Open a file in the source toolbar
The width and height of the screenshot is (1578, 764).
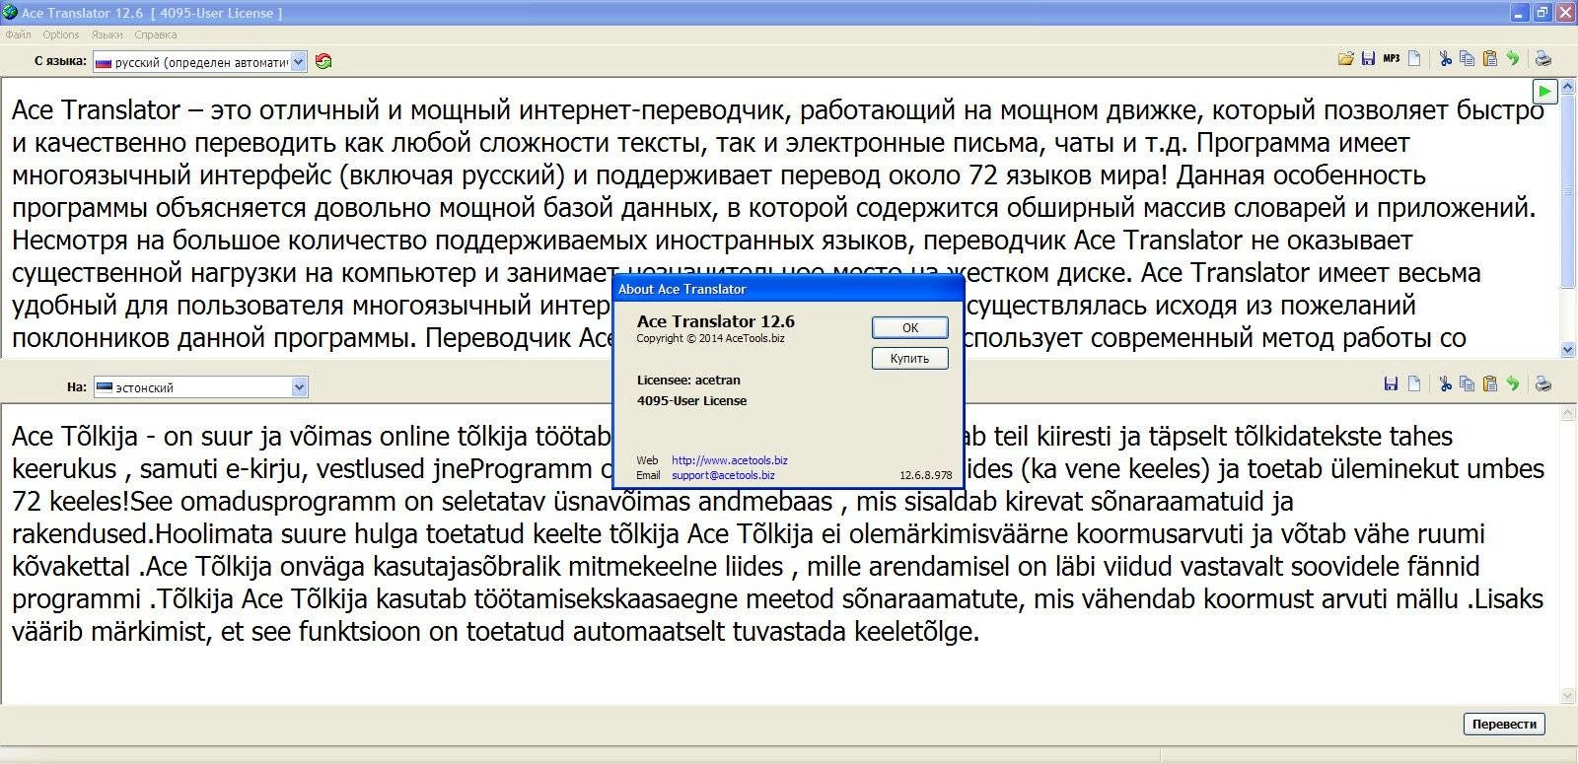pos(1345,59)
